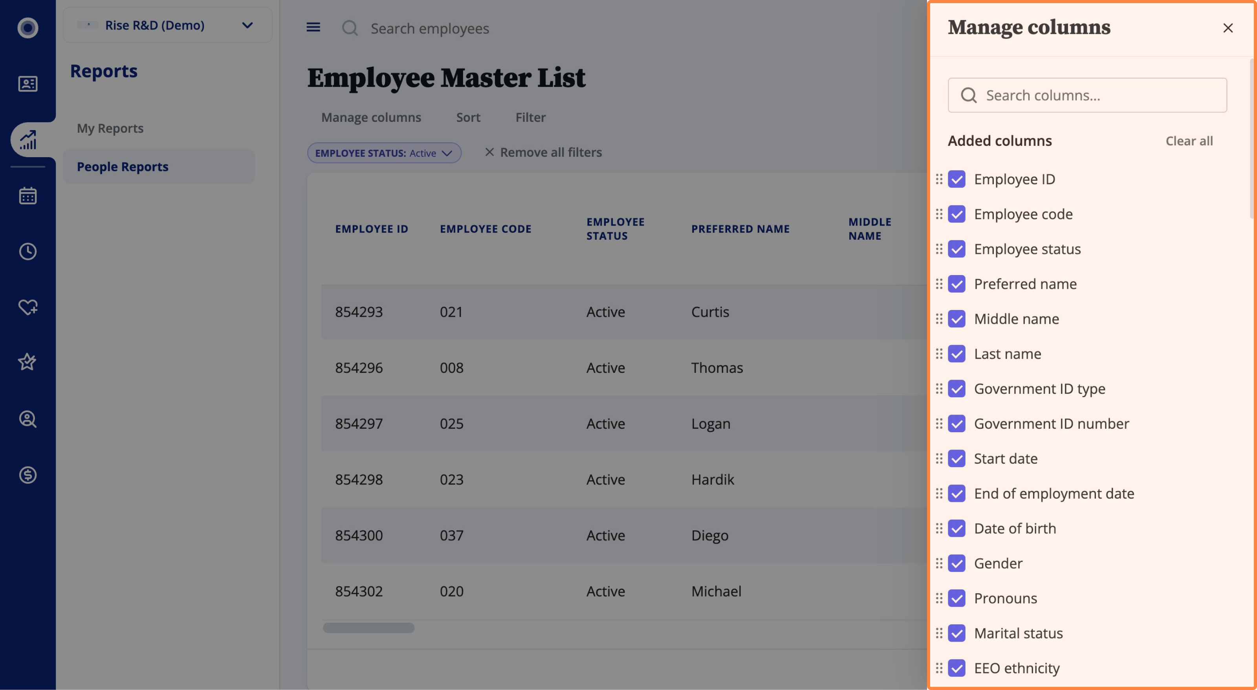Grab the drag handle for Last name
Screen dimensions: 1257x690
tap(939, 353)
